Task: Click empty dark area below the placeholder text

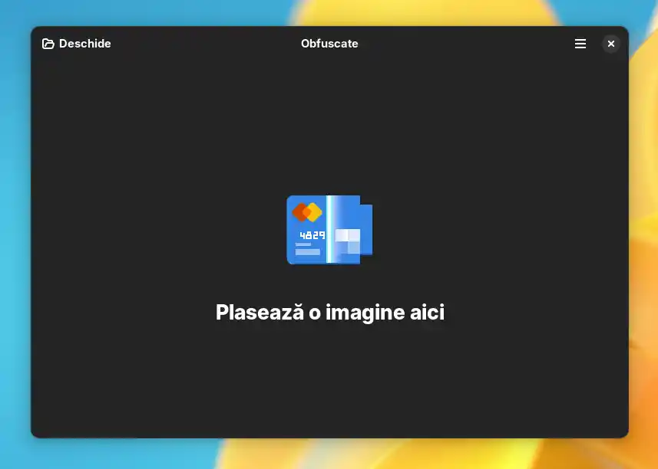Action: coord(329,383)
